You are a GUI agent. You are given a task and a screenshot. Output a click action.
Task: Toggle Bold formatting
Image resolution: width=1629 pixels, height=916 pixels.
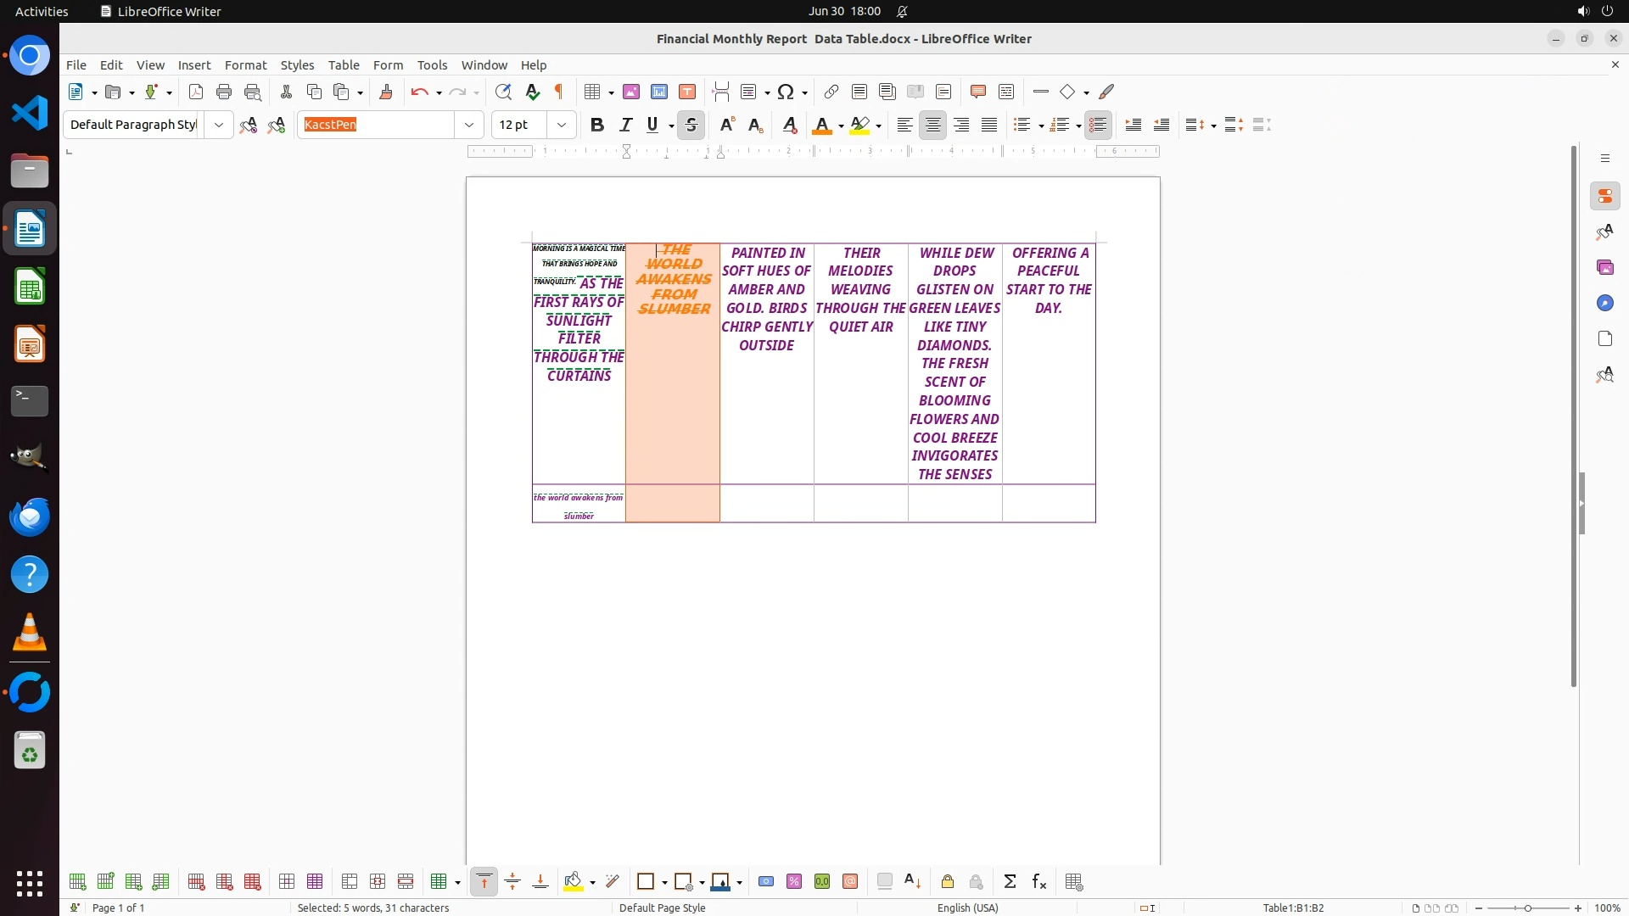coord(596,125)
